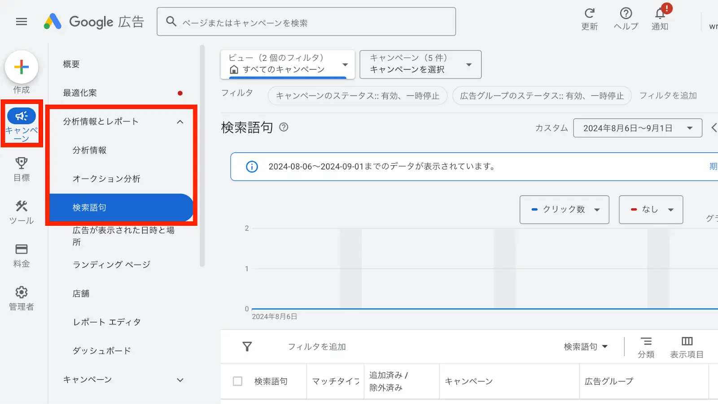Click フィルタを追加 in top filter bar
This screenshot has width=718, height=404.
(668, 95)
